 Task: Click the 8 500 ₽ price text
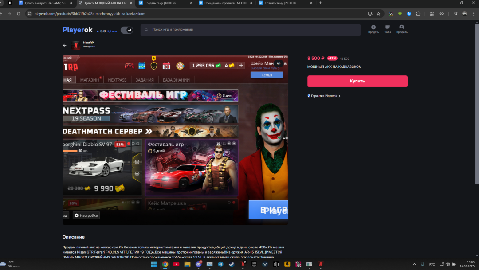316,58
